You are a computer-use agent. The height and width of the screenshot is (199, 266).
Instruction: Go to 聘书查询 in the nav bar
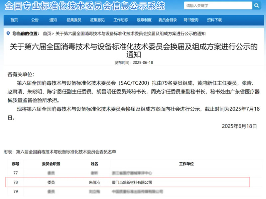[x=191, y=20]
